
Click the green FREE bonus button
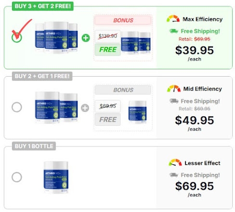click(108, 50)
